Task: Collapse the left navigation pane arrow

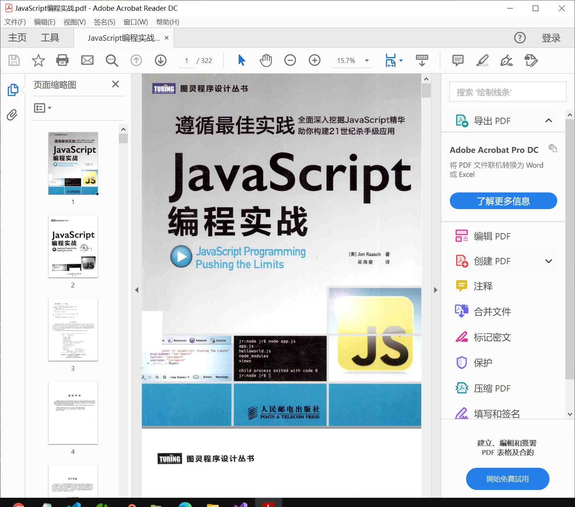Action: pos(137,290)
